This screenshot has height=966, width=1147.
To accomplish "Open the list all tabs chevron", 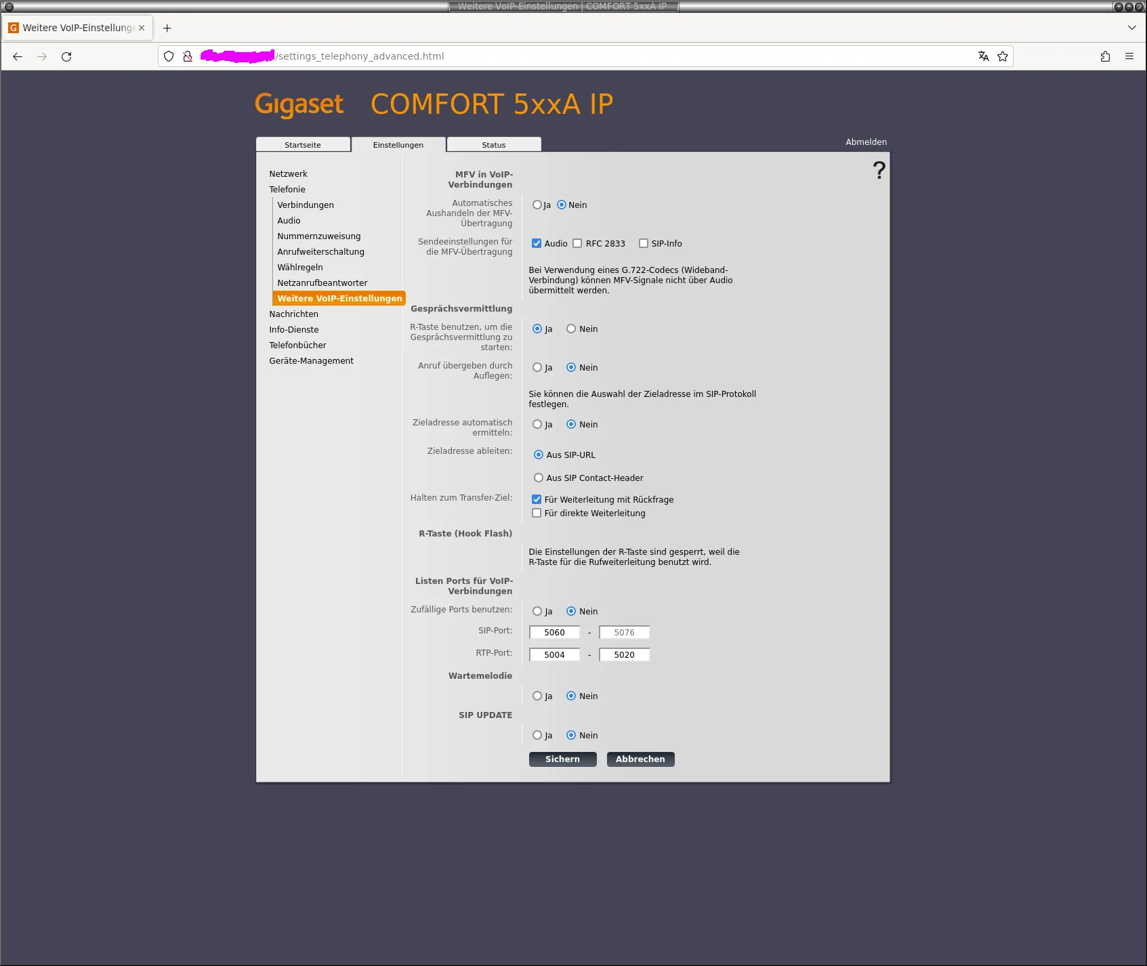I will pos(1131,28).
